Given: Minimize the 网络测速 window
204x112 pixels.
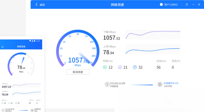Looking at the screenshot, I should 193,5.
